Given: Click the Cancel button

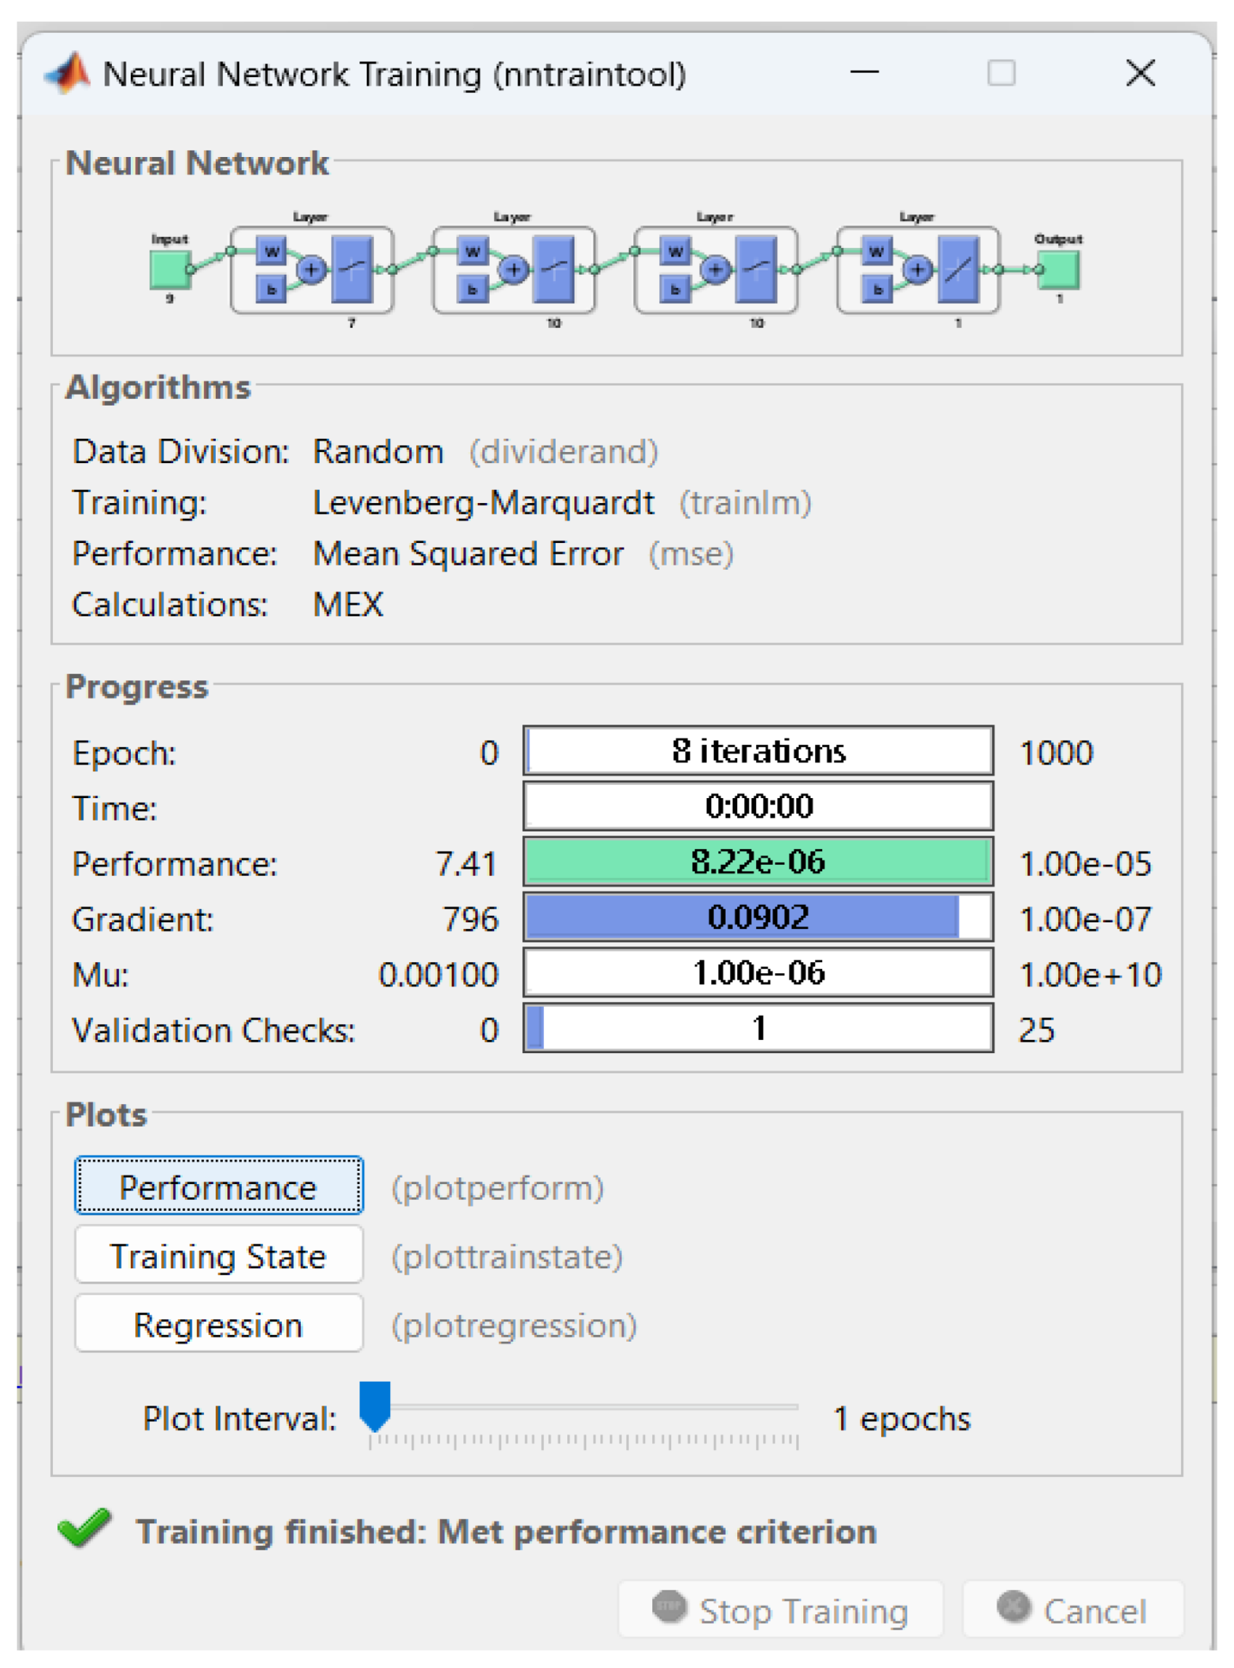Looking at the screenshot, I should pos(1073,1610).
